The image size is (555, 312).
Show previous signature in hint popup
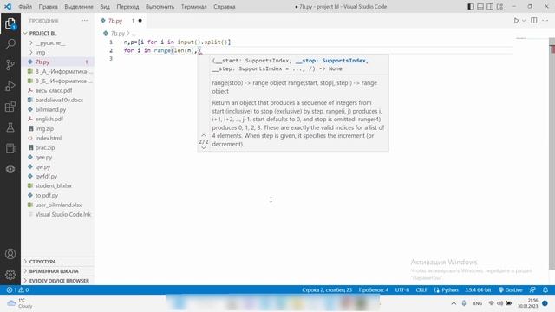(204, 135)
